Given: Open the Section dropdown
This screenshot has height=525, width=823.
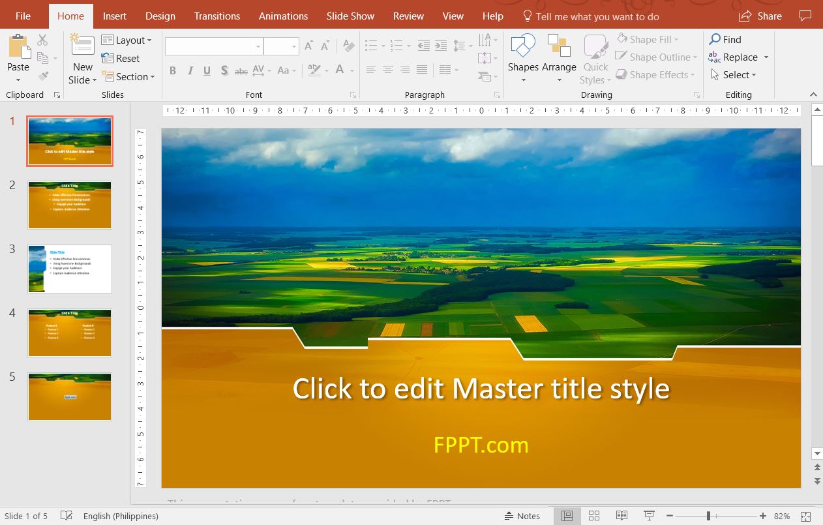Looking at the screenshot, I should point(128,76).
